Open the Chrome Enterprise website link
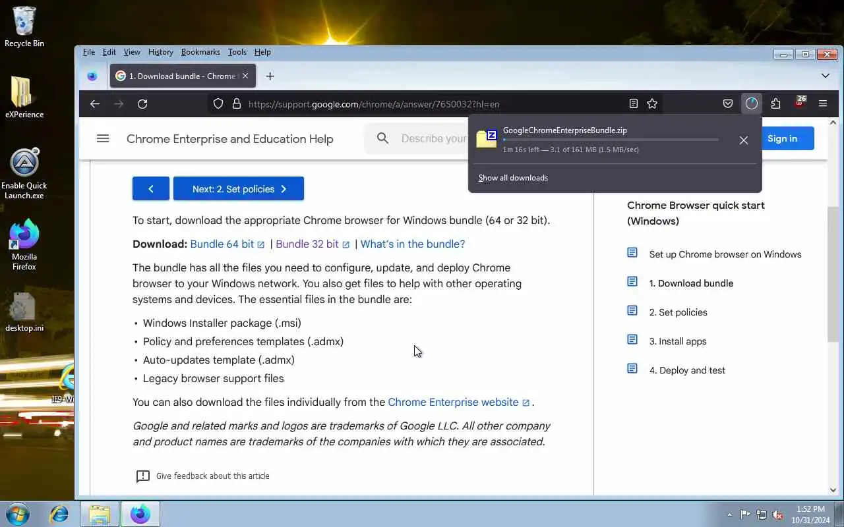The height and width of the screenshot is (527, 844). click(x=459, y=402)
